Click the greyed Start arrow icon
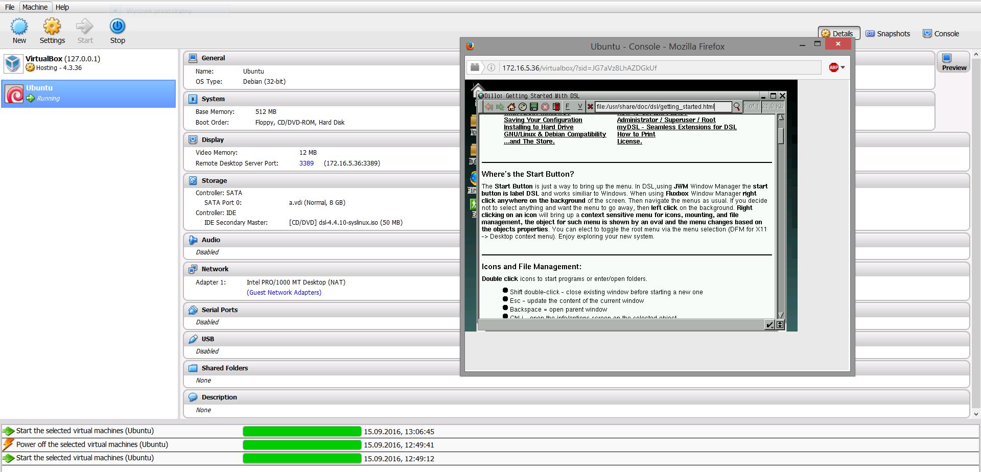981x472 pixels. point(85,26)
